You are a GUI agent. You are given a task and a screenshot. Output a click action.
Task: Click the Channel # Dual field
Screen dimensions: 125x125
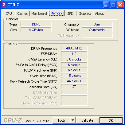(x=97, y=24)
